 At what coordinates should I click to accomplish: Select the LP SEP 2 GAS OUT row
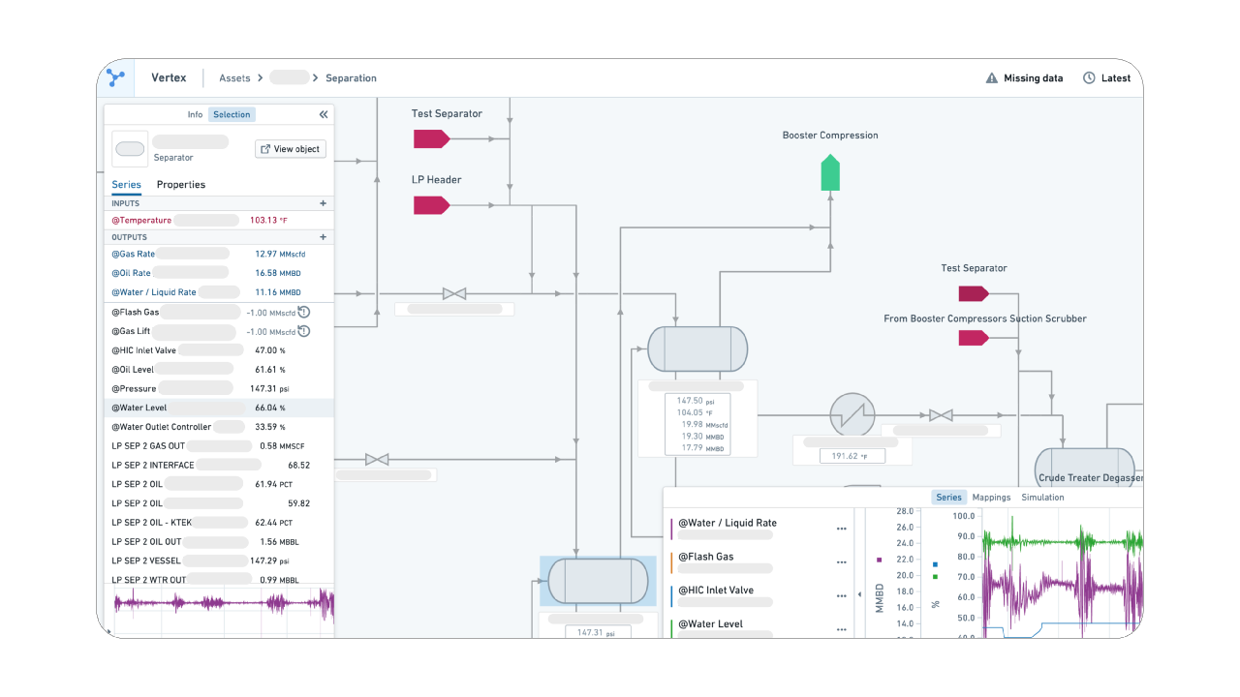pos(219,446)
